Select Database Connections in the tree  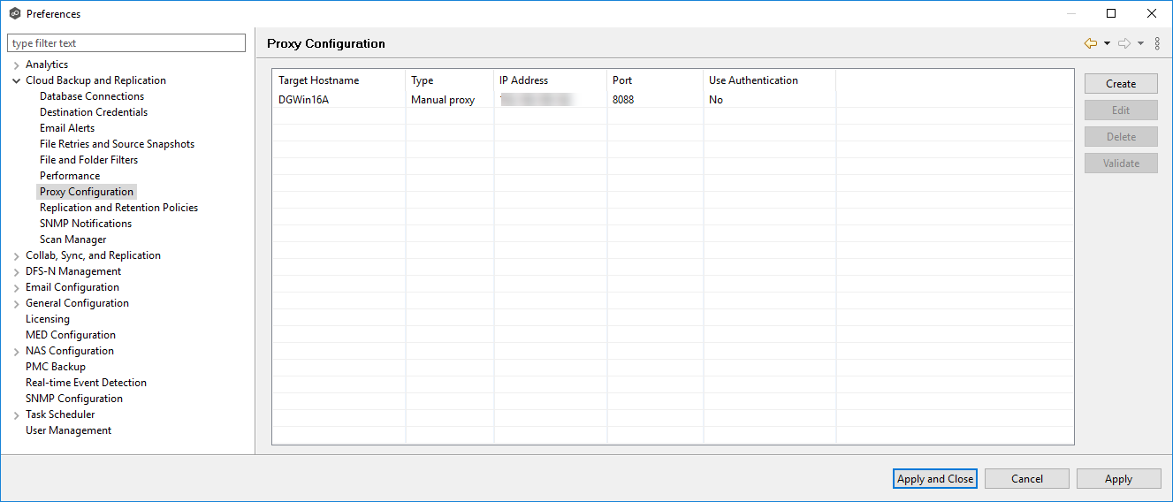point(92,96)
